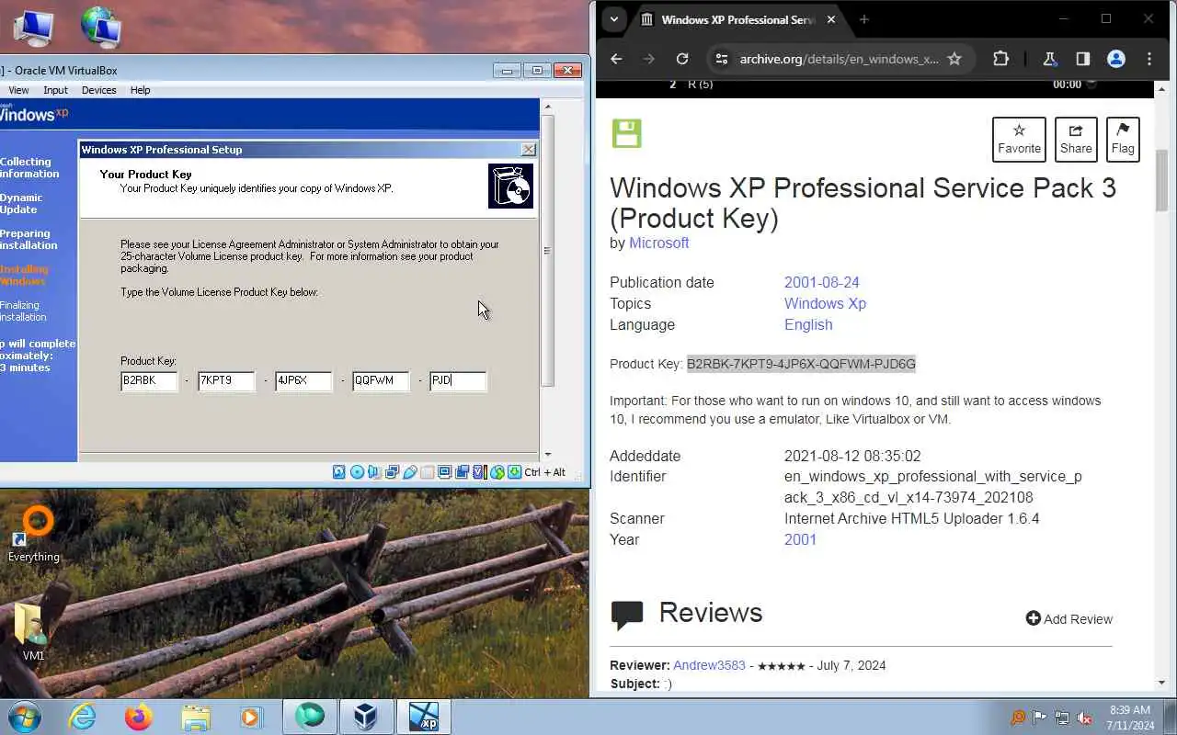This screenshot has width=1177, height=735.
Task: Click the muted volume icon in system tray
Action: 1085,718
